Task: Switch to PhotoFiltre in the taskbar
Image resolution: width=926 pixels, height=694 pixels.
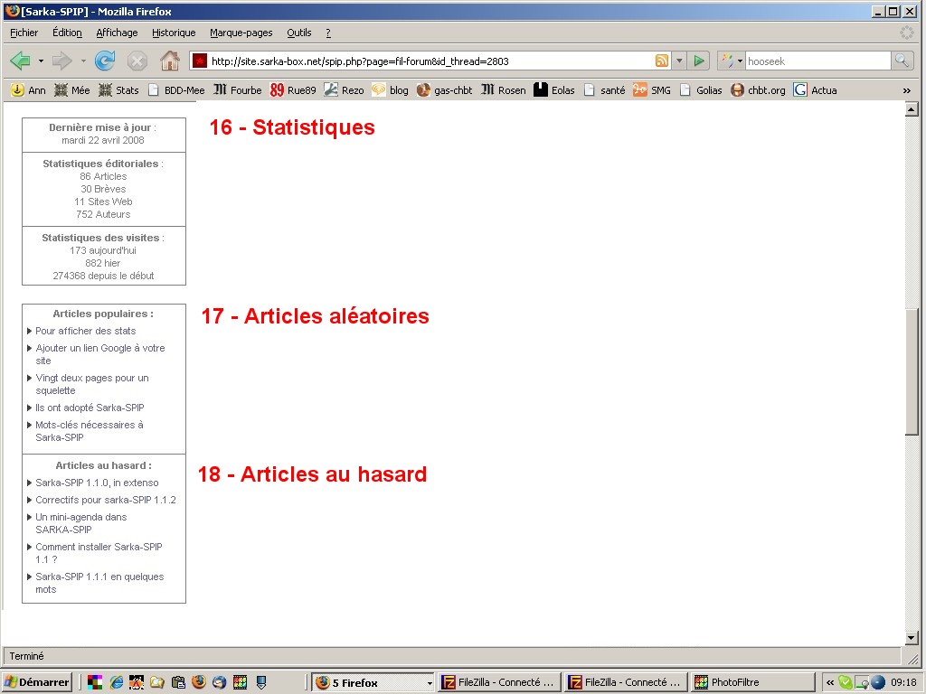Action: click(734, 682)
